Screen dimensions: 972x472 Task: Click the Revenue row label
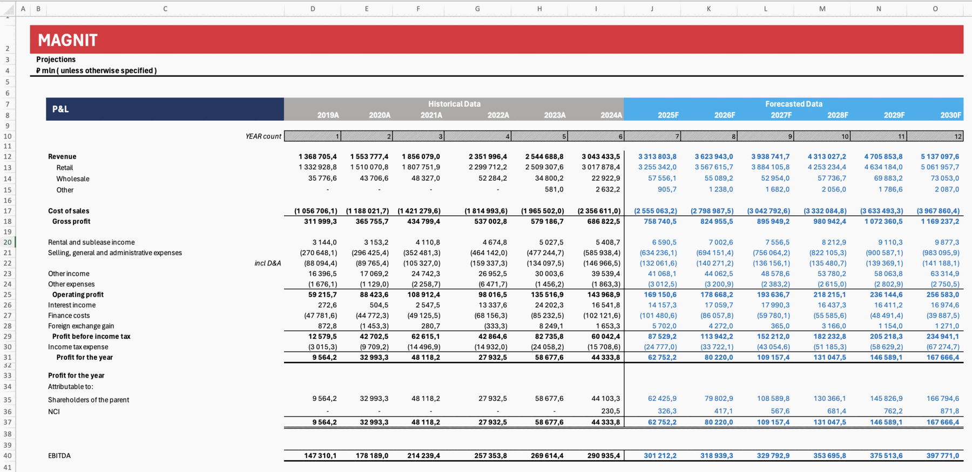[62, 156]
